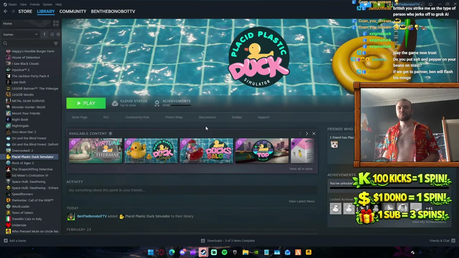Open Opera browser from taskbar
The height and width of the screenshot is (258, 459).
click(161, 252)
